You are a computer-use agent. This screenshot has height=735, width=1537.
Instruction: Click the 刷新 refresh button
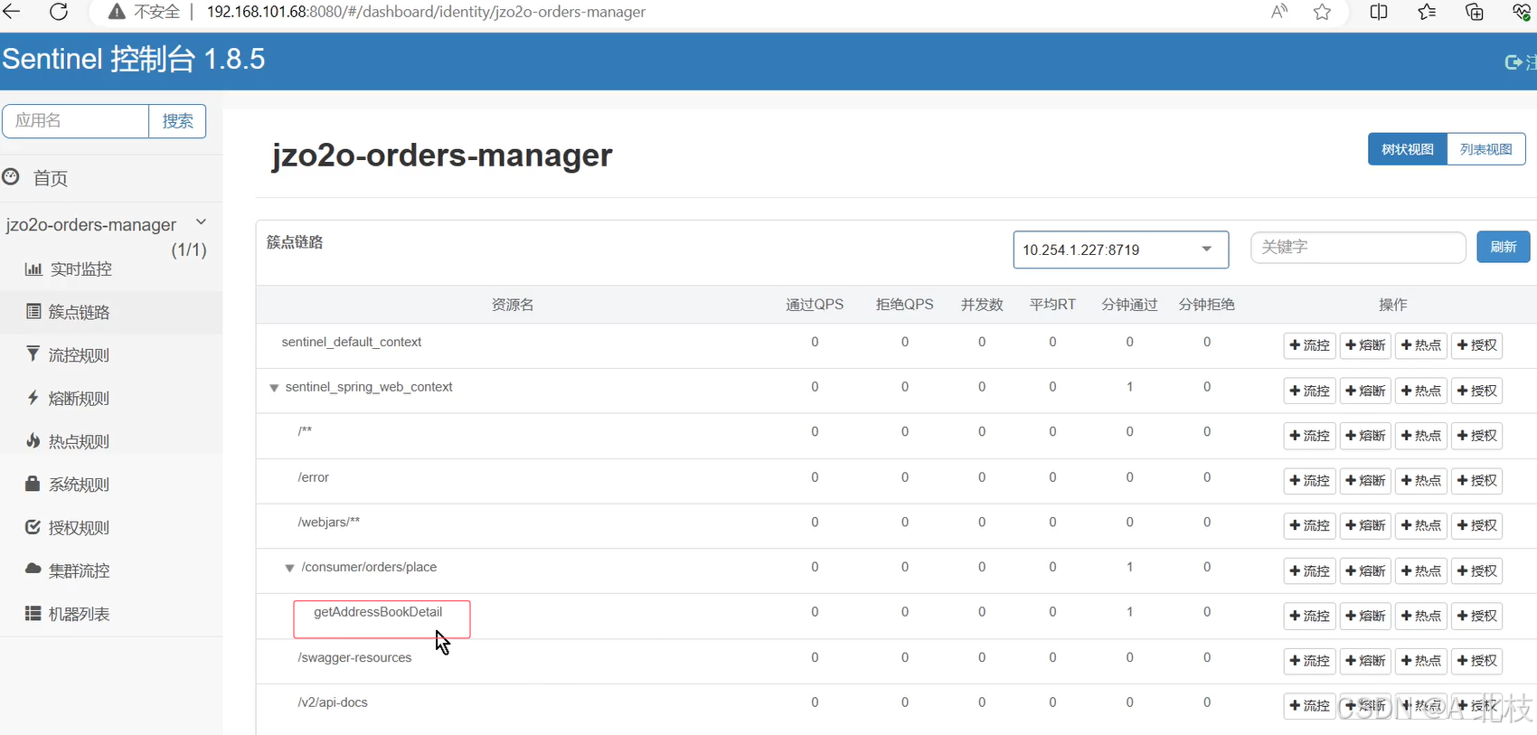1504,247
